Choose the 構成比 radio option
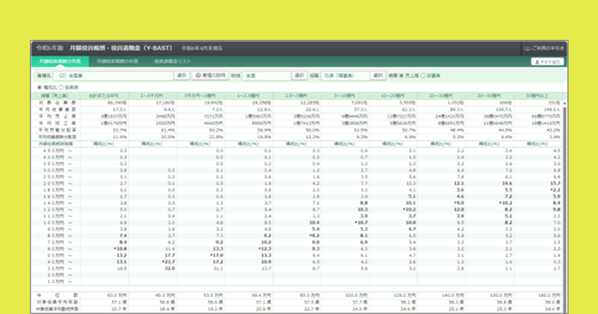598x314 pixels. [x=40, y=87]
